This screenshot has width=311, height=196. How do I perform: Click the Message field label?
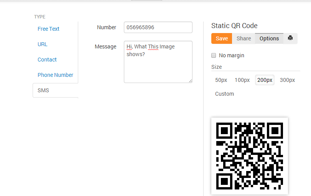(x=105, y=47)
